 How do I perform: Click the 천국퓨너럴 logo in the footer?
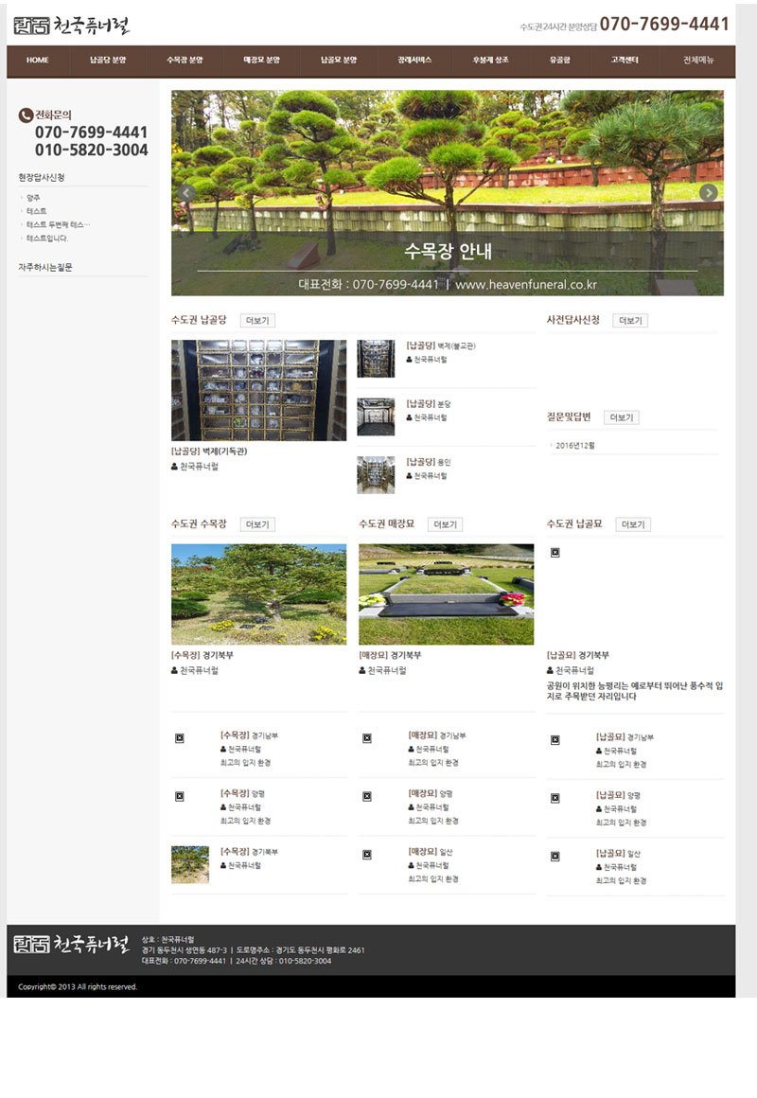pos(72,944)
